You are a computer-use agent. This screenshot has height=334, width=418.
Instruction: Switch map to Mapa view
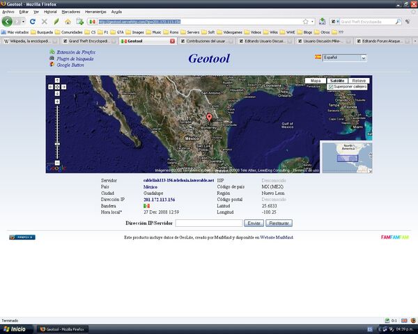[316, 81]
